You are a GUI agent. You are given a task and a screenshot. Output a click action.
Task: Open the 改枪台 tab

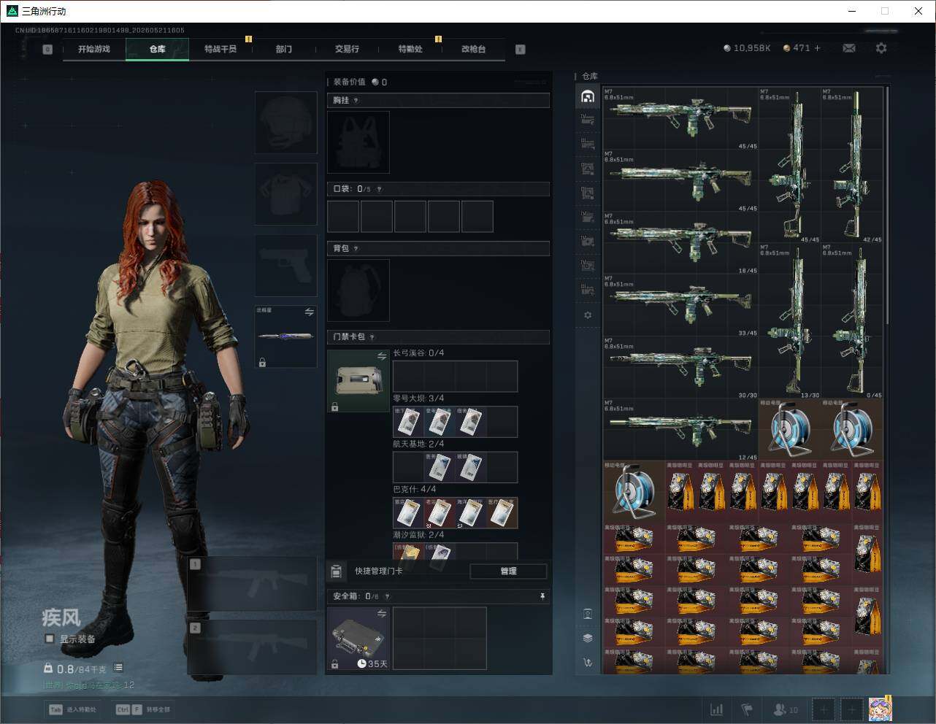[x=473, y=49]
